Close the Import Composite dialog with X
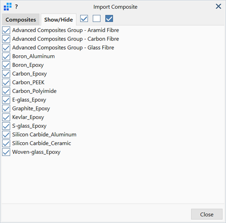 (x=219, y=7)
